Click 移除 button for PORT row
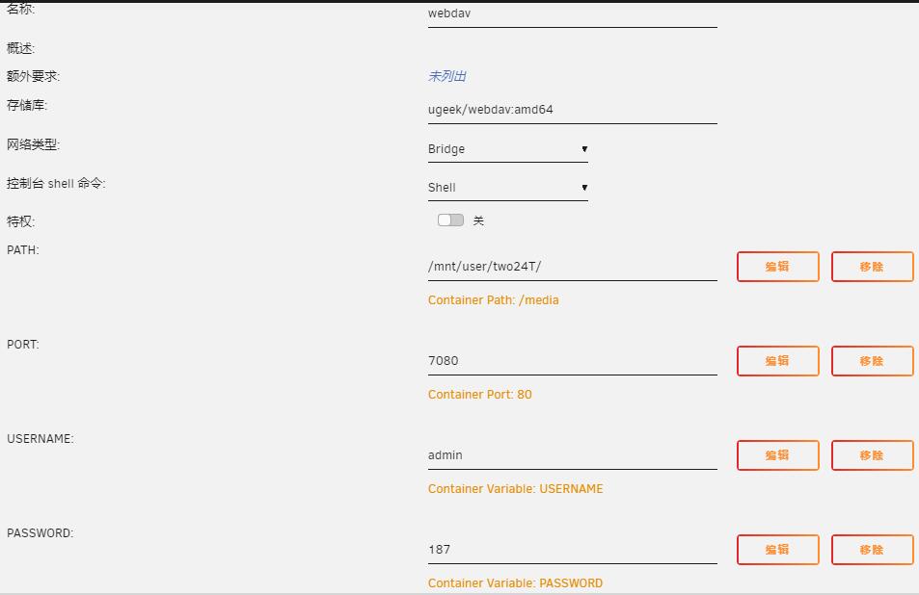The width and height of the screenshot is (919, 595). point(872,361)
